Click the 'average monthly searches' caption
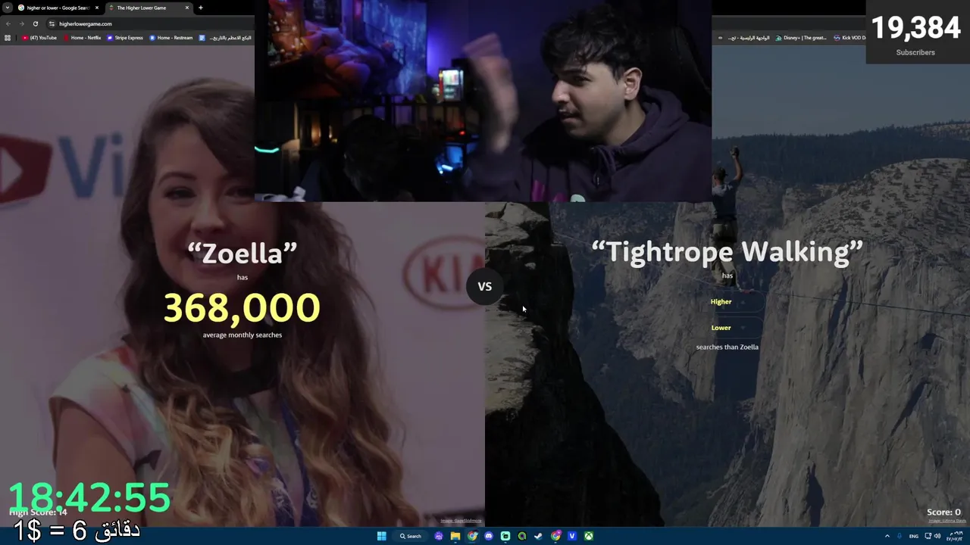970x545 pixels. point(242,335)
